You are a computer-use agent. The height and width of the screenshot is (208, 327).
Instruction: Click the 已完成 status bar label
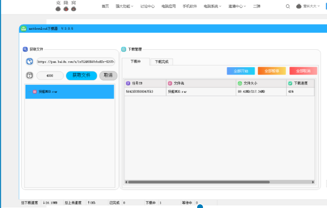114,203
